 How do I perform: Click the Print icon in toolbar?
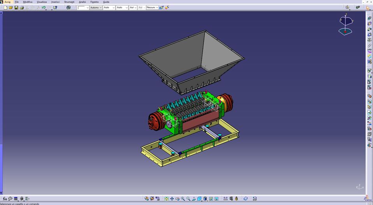coord(22,7)
